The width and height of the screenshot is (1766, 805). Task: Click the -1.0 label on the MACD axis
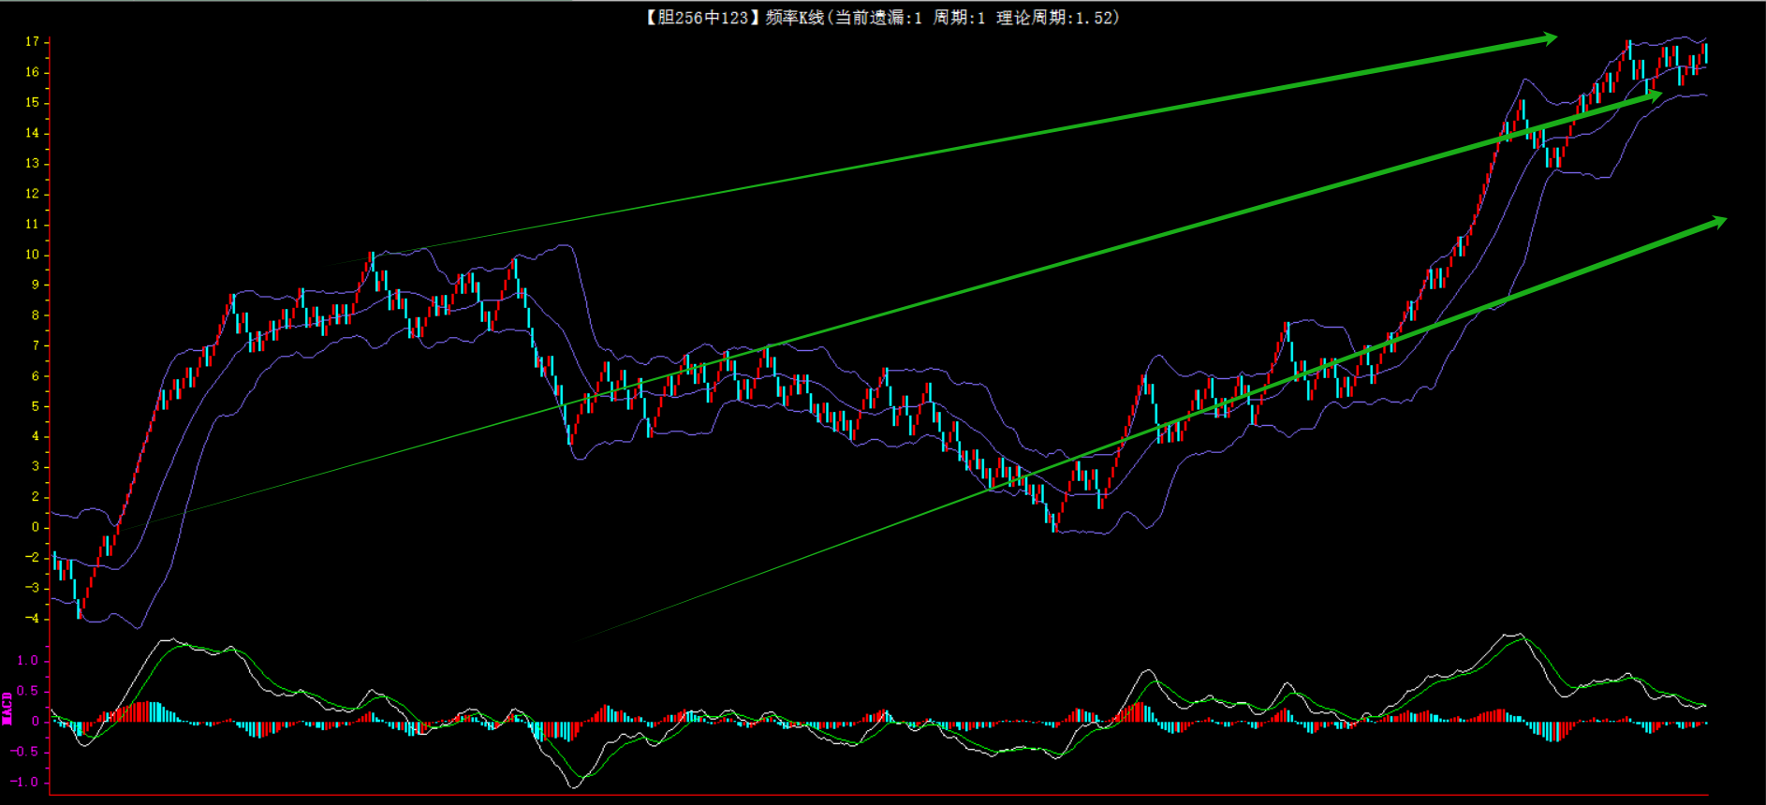click(x=26, y=783)
